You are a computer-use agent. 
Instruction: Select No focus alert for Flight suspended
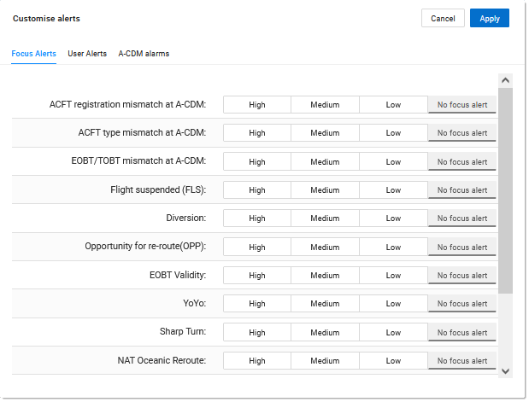click(x=462, y=190)
